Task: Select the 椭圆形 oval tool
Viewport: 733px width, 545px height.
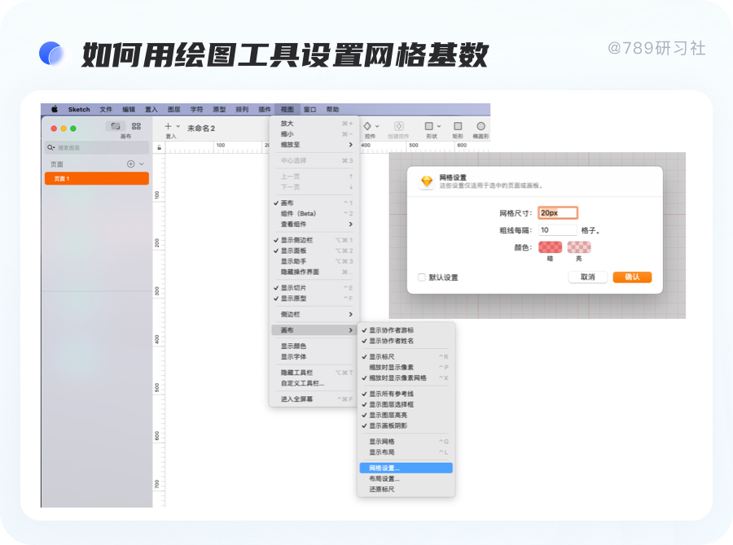Action: [x=481, y=127]
